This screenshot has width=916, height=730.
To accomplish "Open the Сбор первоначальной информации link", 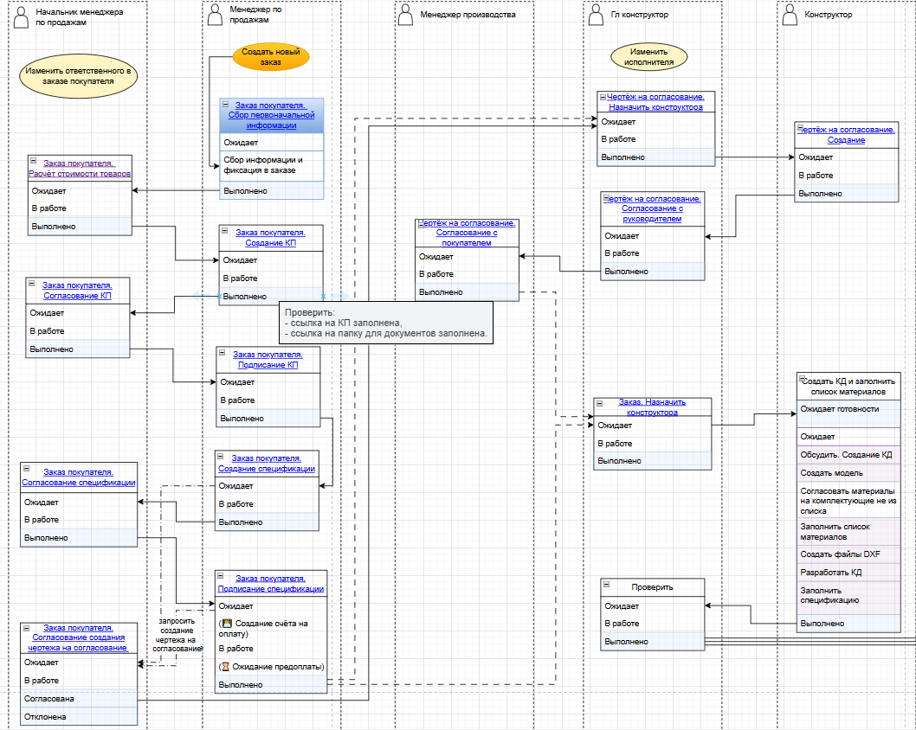I will pyautogui.click(x=270, y=115).
